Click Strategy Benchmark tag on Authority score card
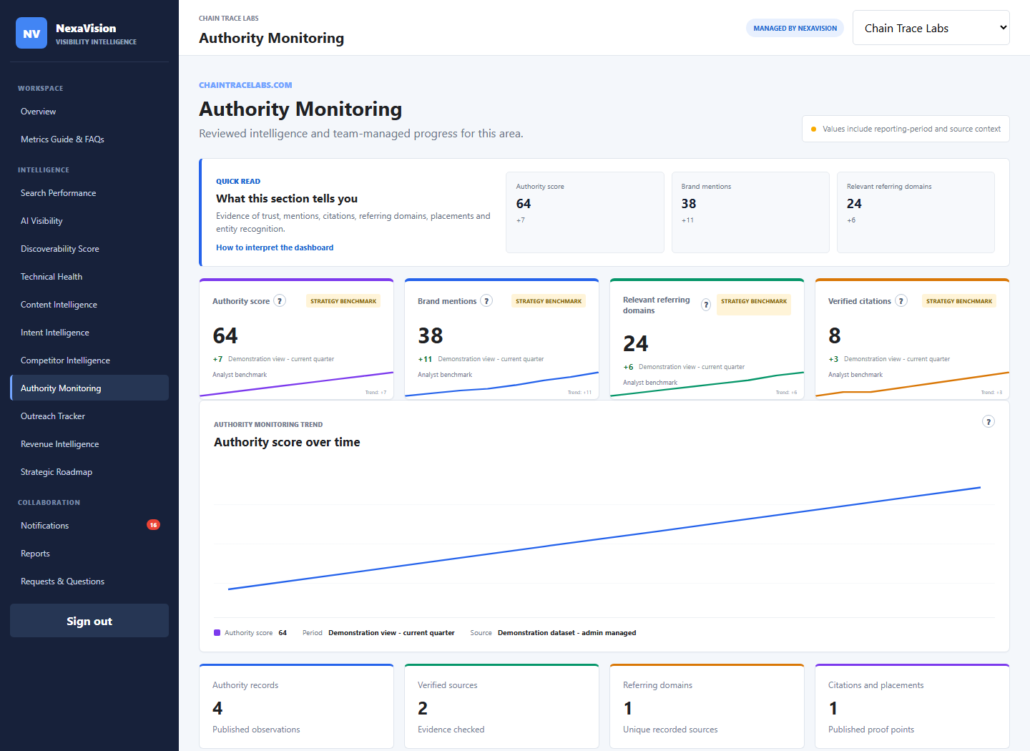The width and height of the screenshot is (1030, 751). (343, 301)
